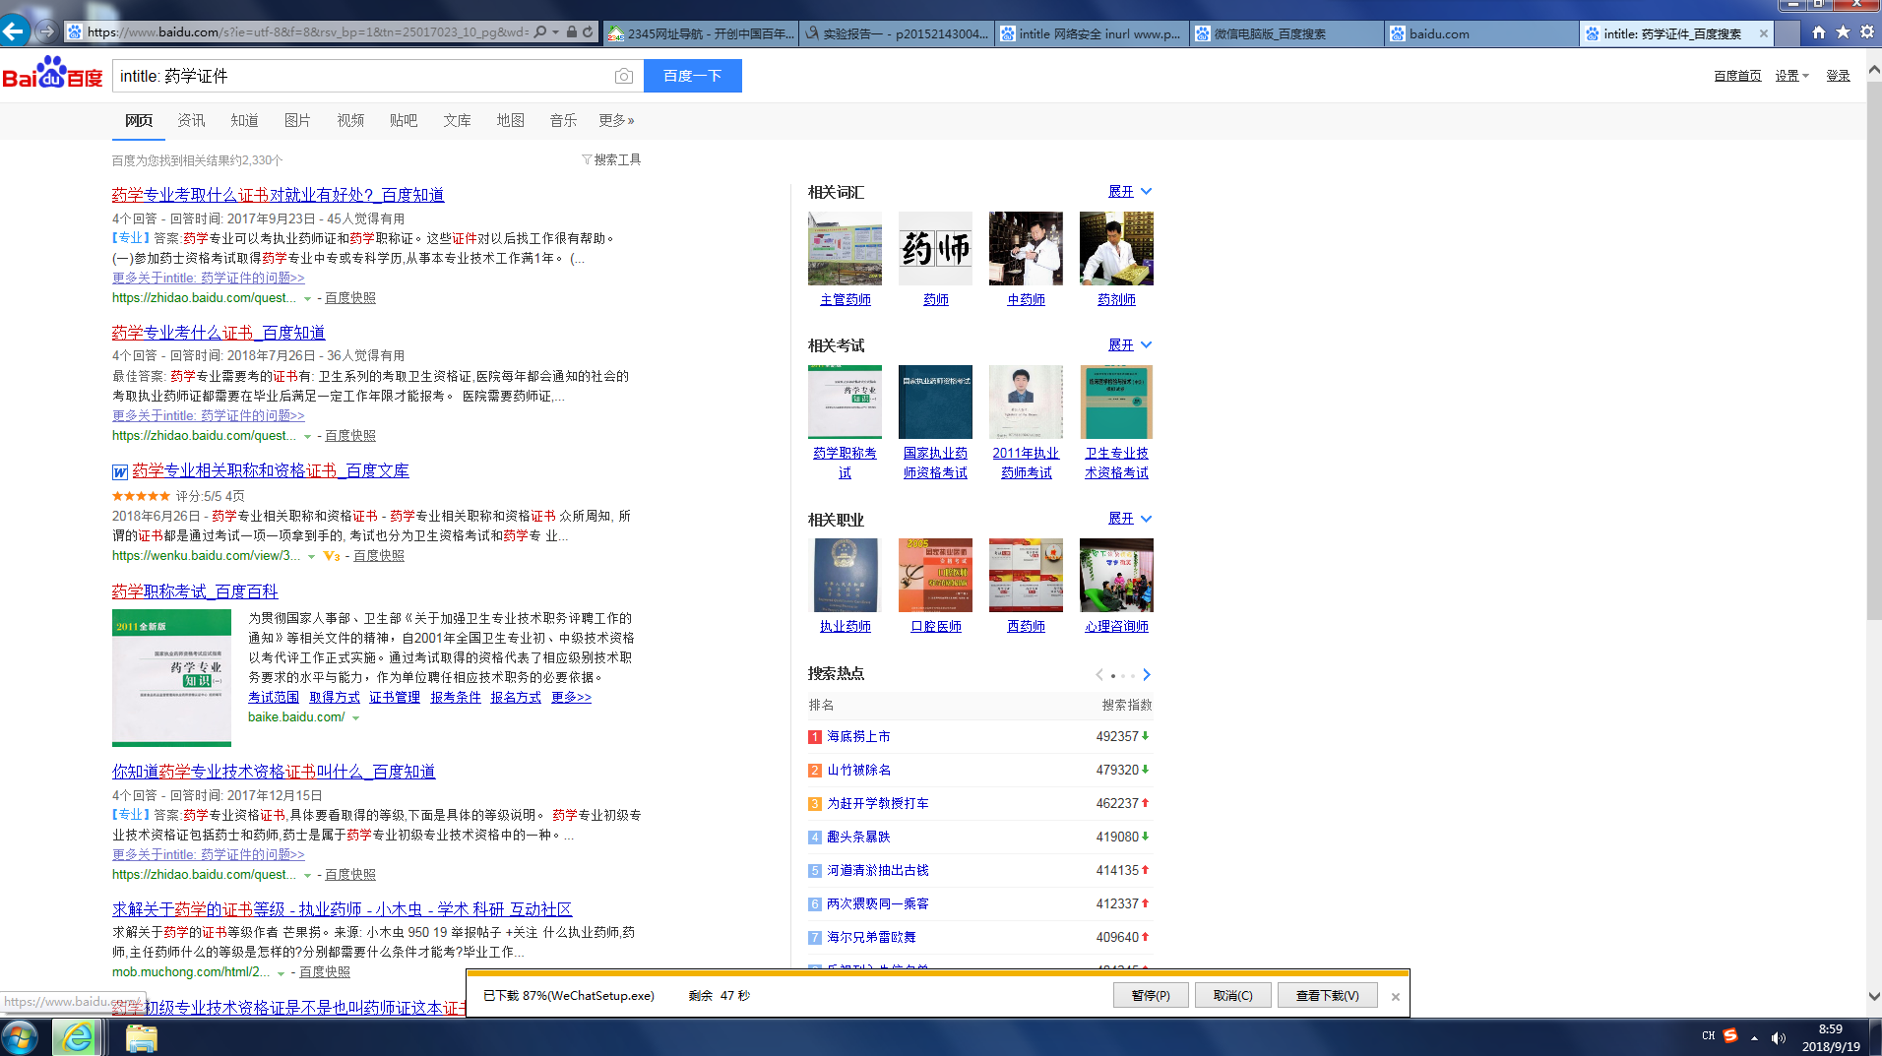The height and width of the screenshot is (1056, 1882).
Task: Close the active 药学证件 browser tab
Action: pyautogui.click(x=1763, y=33)
